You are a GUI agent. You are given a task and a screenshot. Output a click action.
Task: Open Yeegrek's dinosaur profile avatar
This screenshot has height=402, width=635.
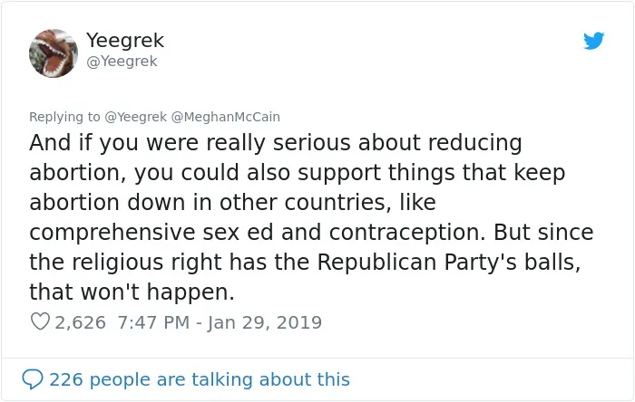click(x=54, y=53)
